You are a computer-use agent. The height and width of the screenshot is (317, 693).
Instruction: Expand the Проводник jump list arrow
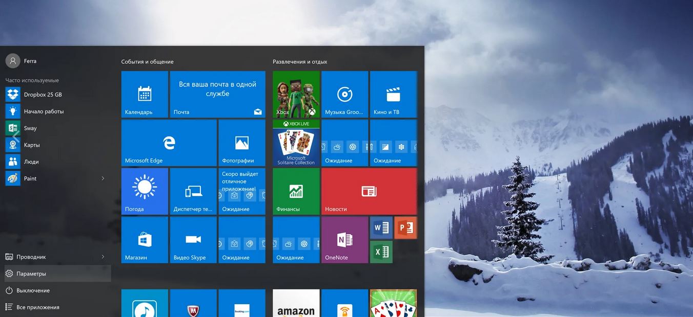pos(103,257)
